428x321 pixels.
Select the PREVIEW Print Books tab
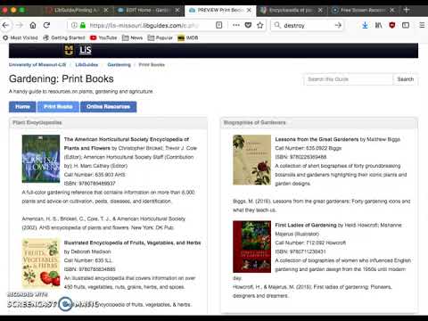tap(220, 10)
